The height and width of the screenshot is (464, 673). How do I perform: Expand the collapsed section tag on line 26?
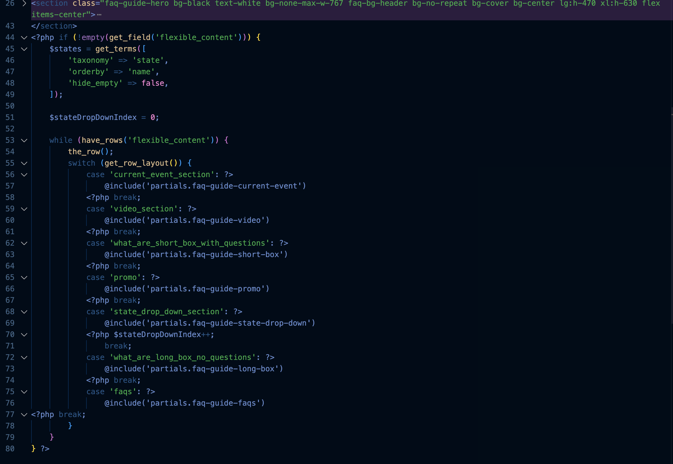click(24, 3)
